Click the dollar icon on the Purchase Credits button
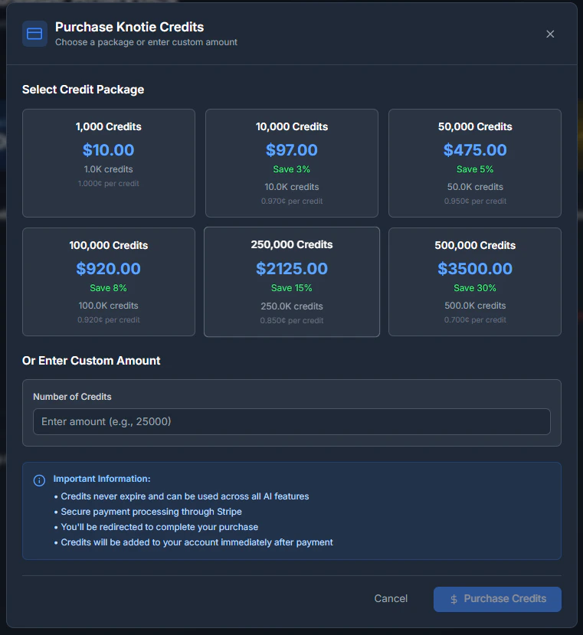The image size is (583, 635). [x=455, y=599]
